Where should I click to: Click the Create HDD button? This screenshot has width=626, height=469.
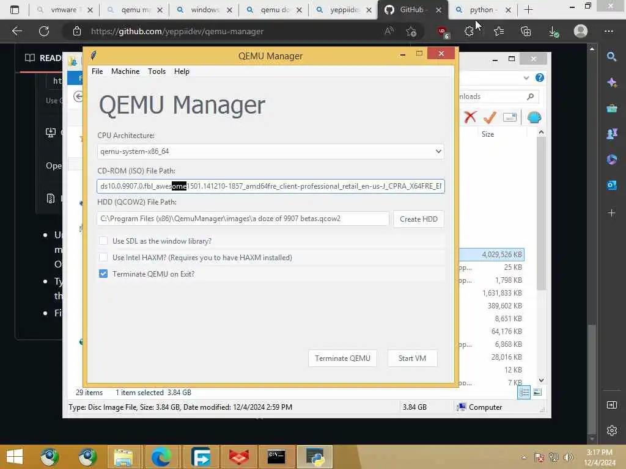pos(418,219)
